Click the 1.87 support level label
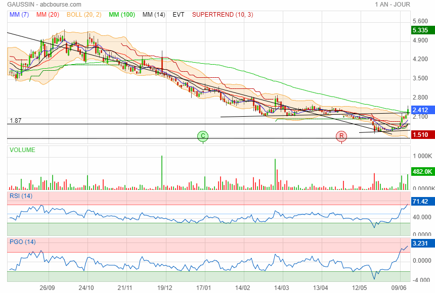 click(x=16, y=121)
